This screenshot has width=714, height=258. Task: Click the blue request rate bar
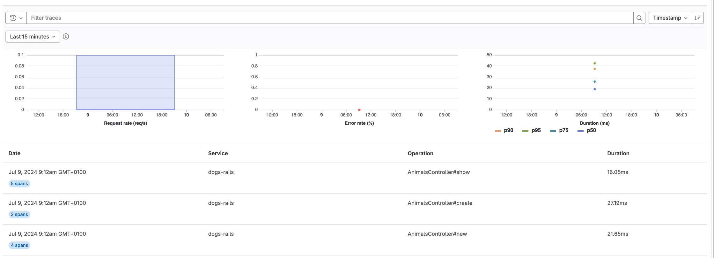pos(125,83)
